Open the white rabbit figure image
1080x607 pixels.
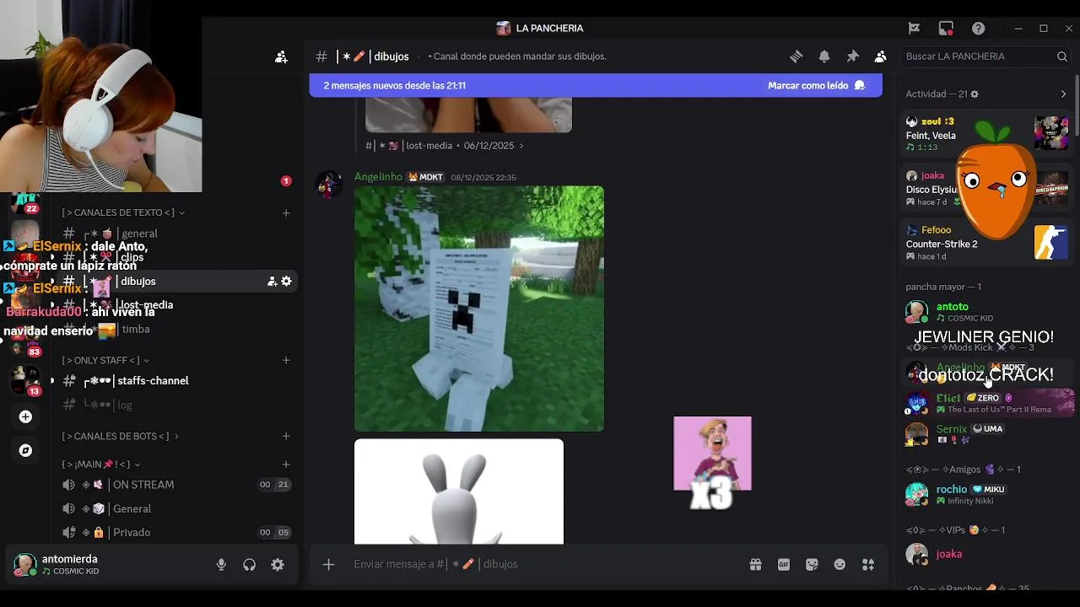click(x=459, y=492)
